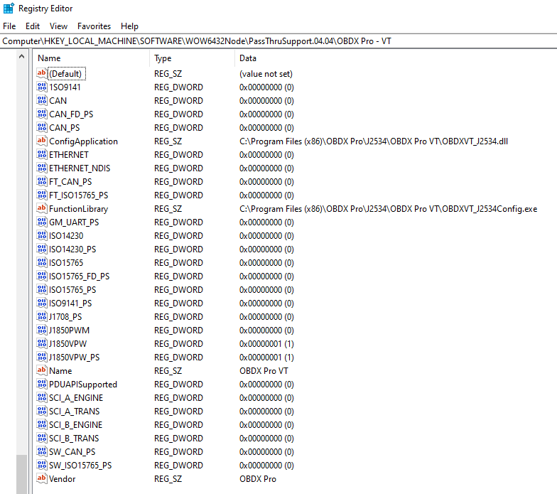This screenshot has height=494, width=557.
Task: Click the REG_DWORD type of GM_UART_PS
Action: (x=178, y=222)
